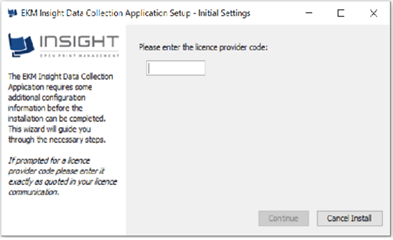Click empty title bar space left of minimize
This screenshot has width=393, height=240.
pos(276,13)
